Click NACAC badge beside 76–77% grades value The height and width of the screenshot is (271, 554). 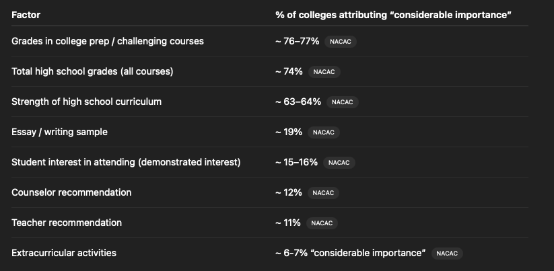coord(341,42)
